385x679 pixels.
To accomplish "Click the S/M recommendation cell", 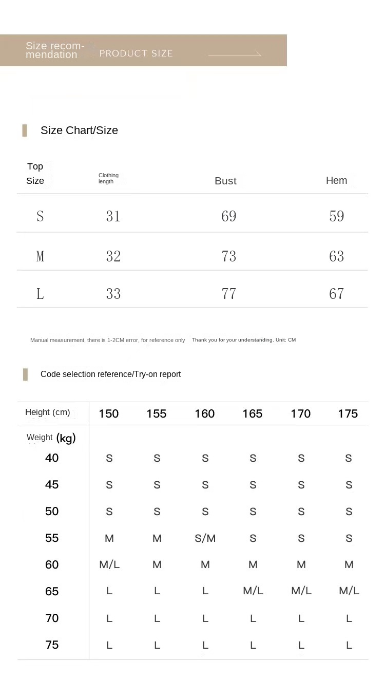I will [x=205, y=538].
